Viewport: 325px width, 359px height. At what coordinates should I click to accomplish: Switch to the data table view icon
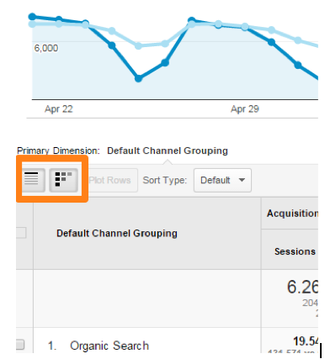(x=33, y=180)
